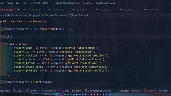171x96 pixels.
Task: Click the 'studentCourse' post parameter string
Action: point(91,59)
